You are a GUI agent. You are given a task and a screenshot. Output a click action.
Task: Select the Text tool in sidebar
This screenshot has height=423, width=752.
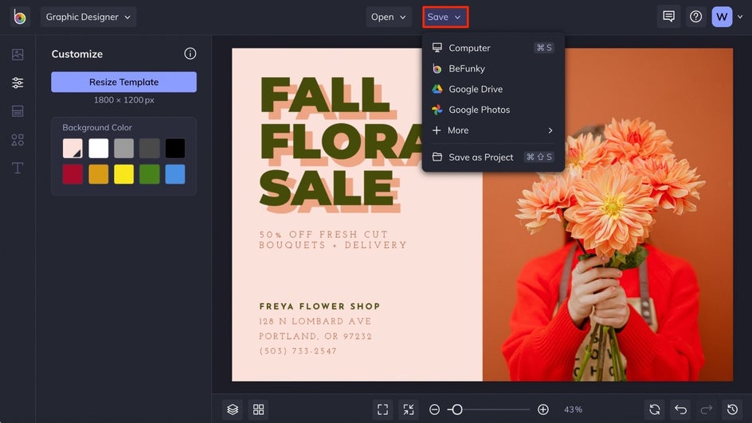point(18,168)
